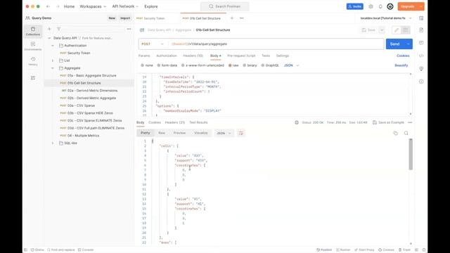Switch to the edit pencil view
Image resolution: width=450 pixels, height=253 pixels.
click(x=397, y=30)
